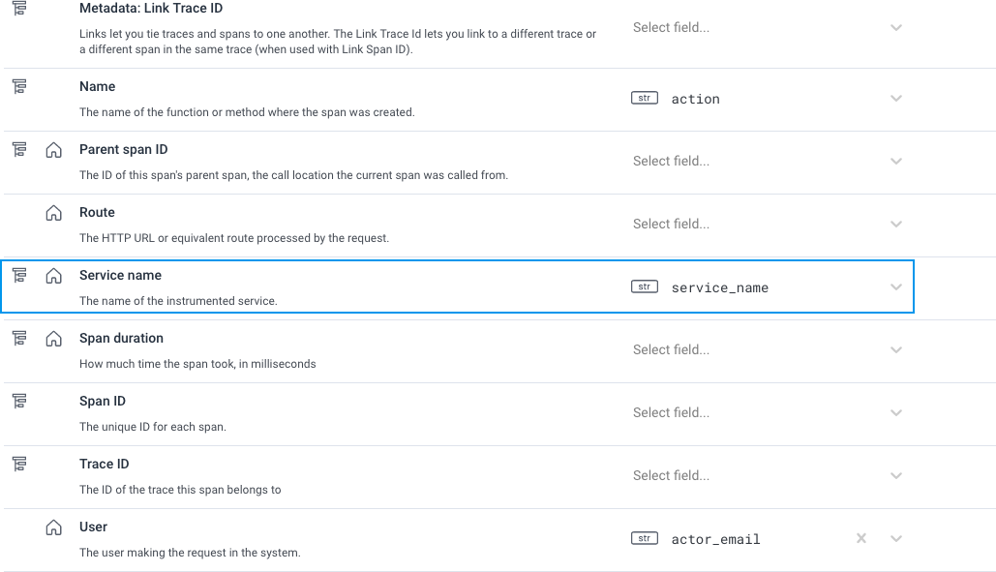Click the trace icon beside Trace ID
The height and width of the screenshot is (572, 996).
(x=18, y=463)
